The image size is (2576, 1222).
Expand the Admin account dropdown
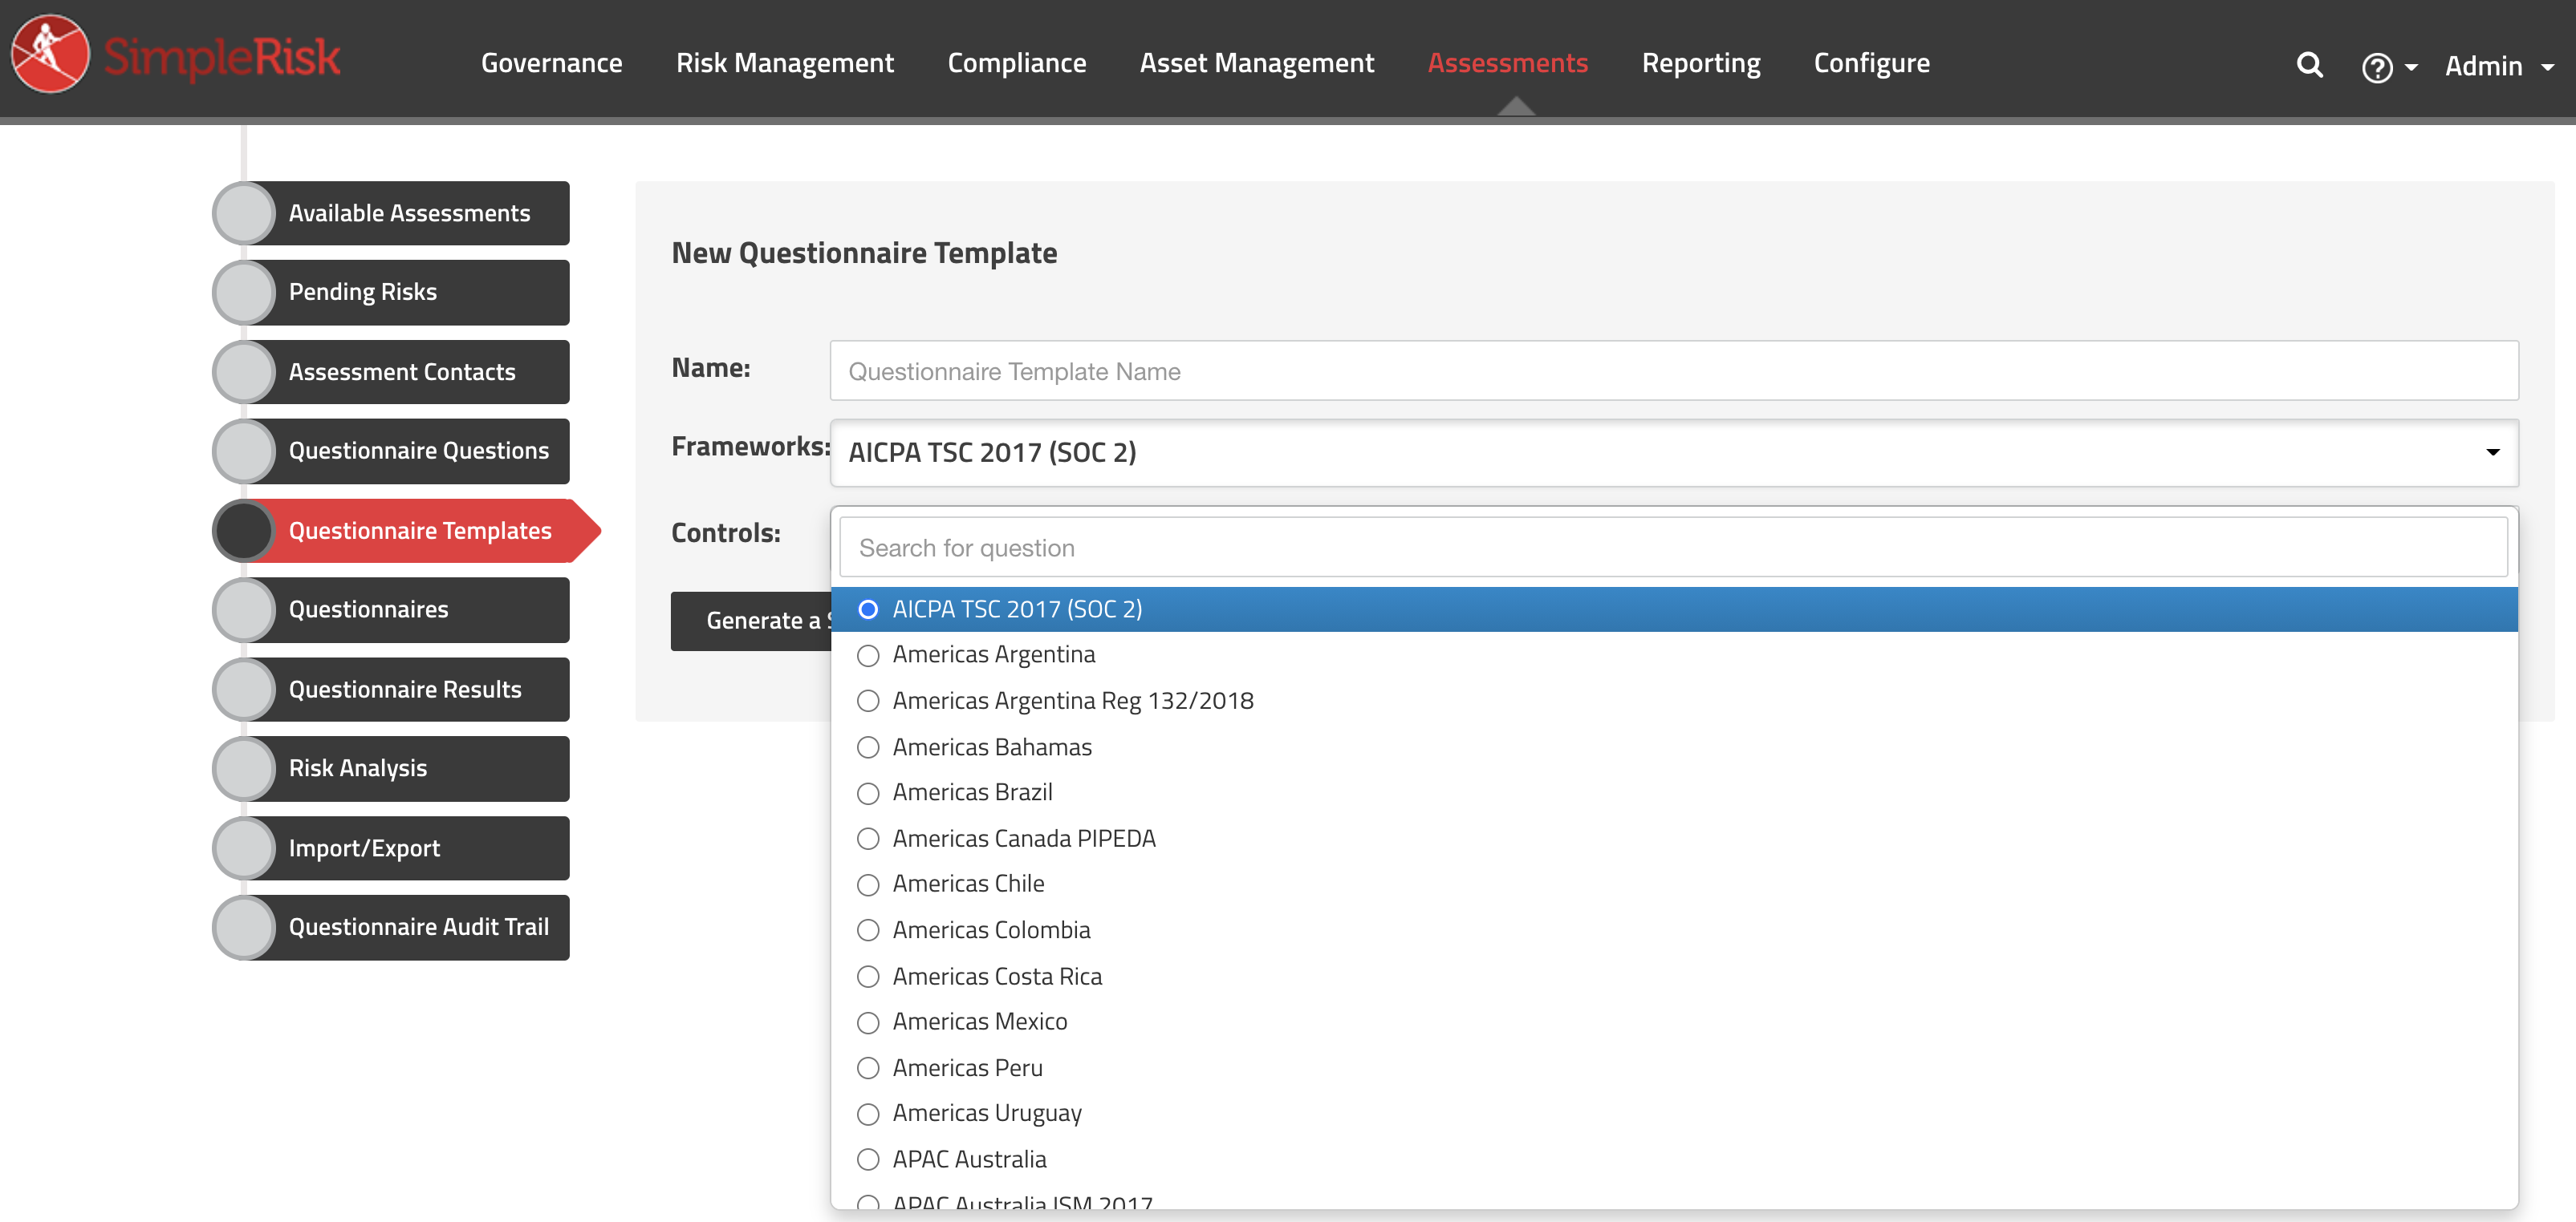point(2489,66)
